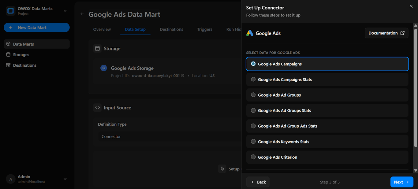The height and width of the screenshot is (189, 418).
Task: Switch to the Destinations tab
Action: pos(171,29)
